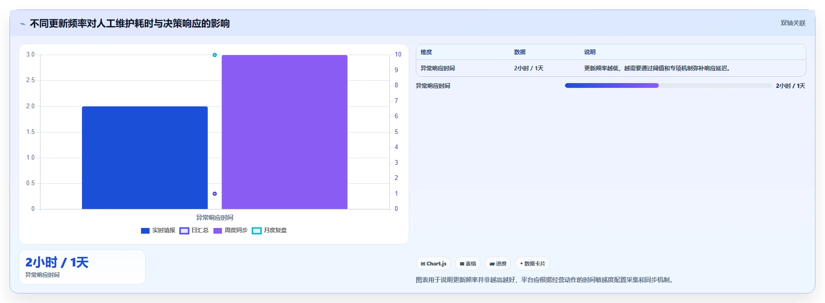
Task: Click the 双轴关联 tag in the header
Action: tap(793, 23)
